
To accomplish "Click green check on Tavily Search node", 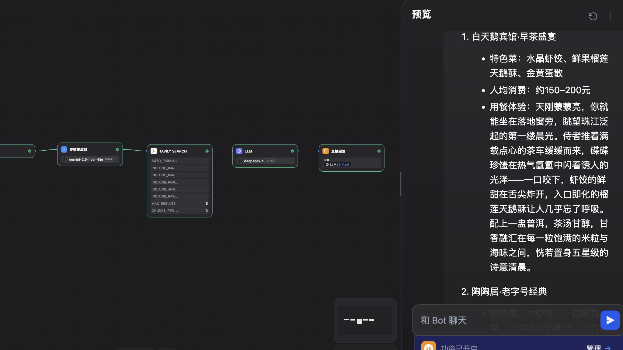I will [207, 151].
